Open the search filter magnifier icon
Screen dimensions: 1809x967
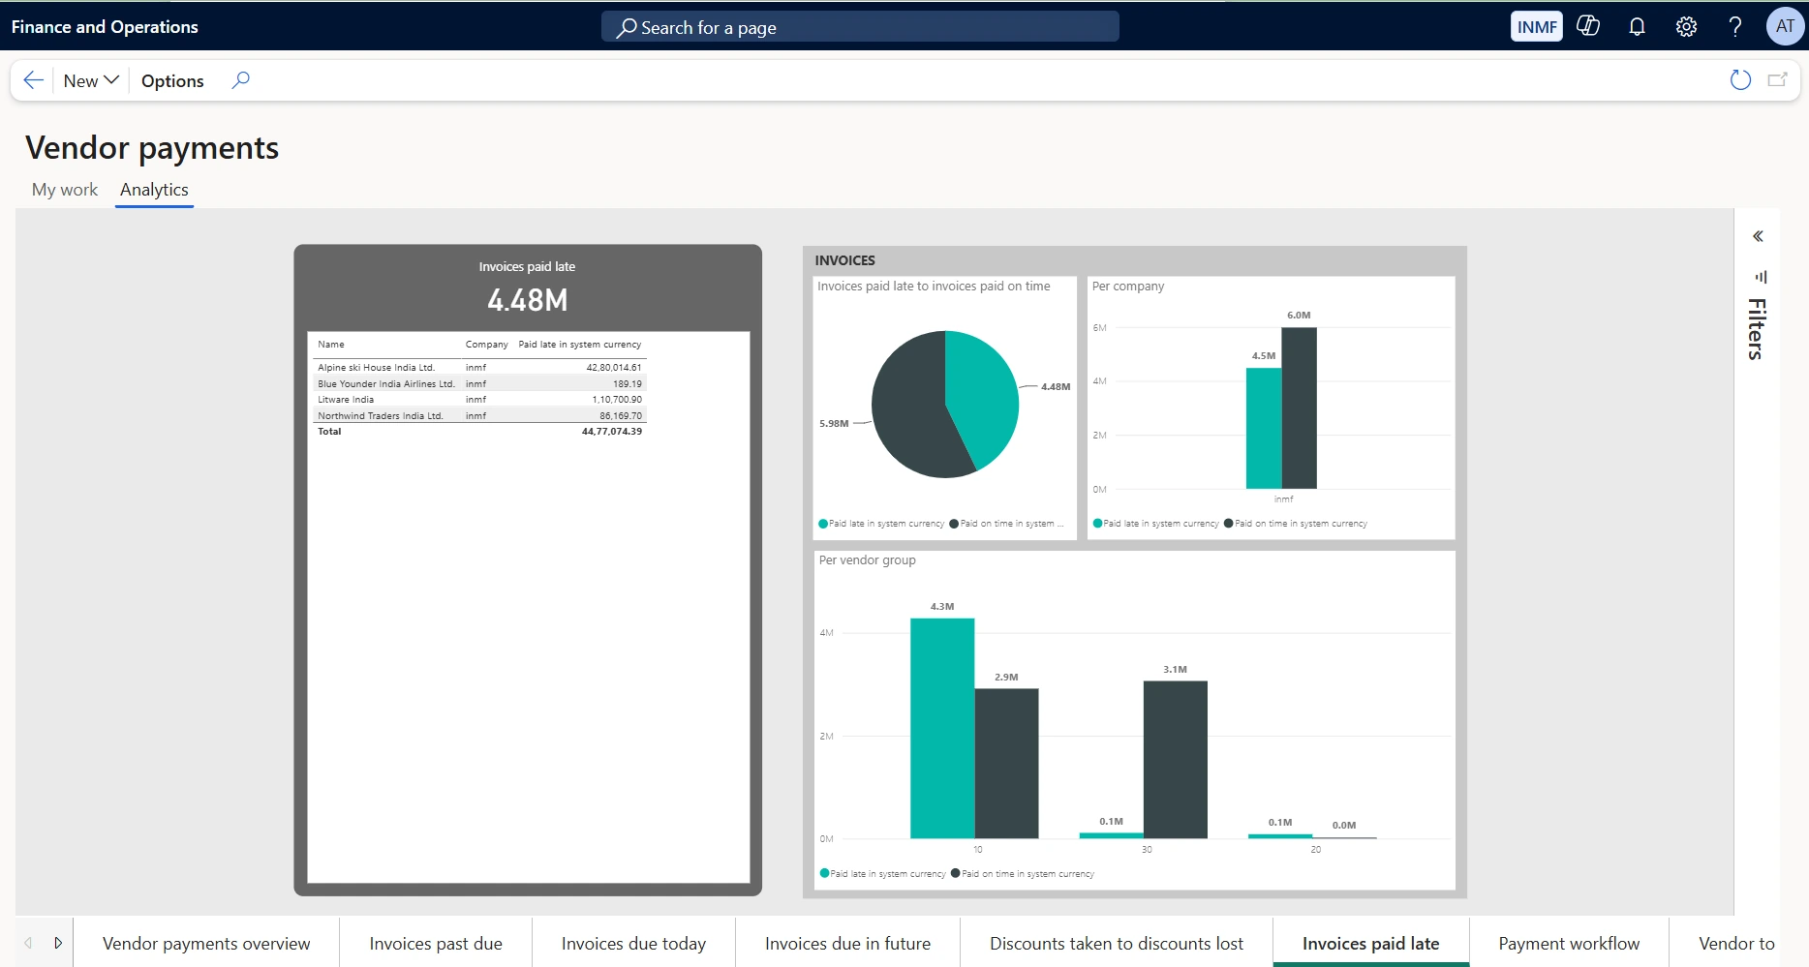tap(241, 80)
